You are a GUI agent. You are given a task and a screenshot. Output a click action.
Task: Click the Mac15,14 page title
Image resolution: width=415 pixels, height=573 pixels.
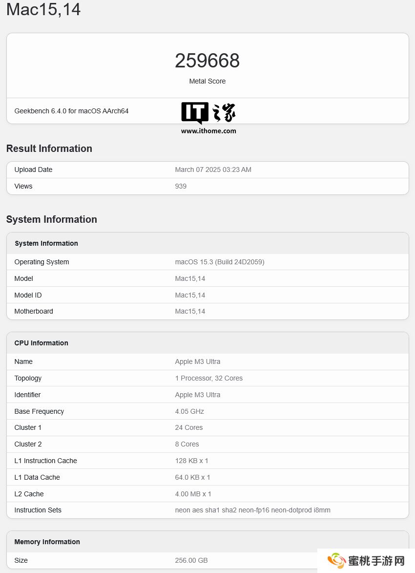click(43, 9)
